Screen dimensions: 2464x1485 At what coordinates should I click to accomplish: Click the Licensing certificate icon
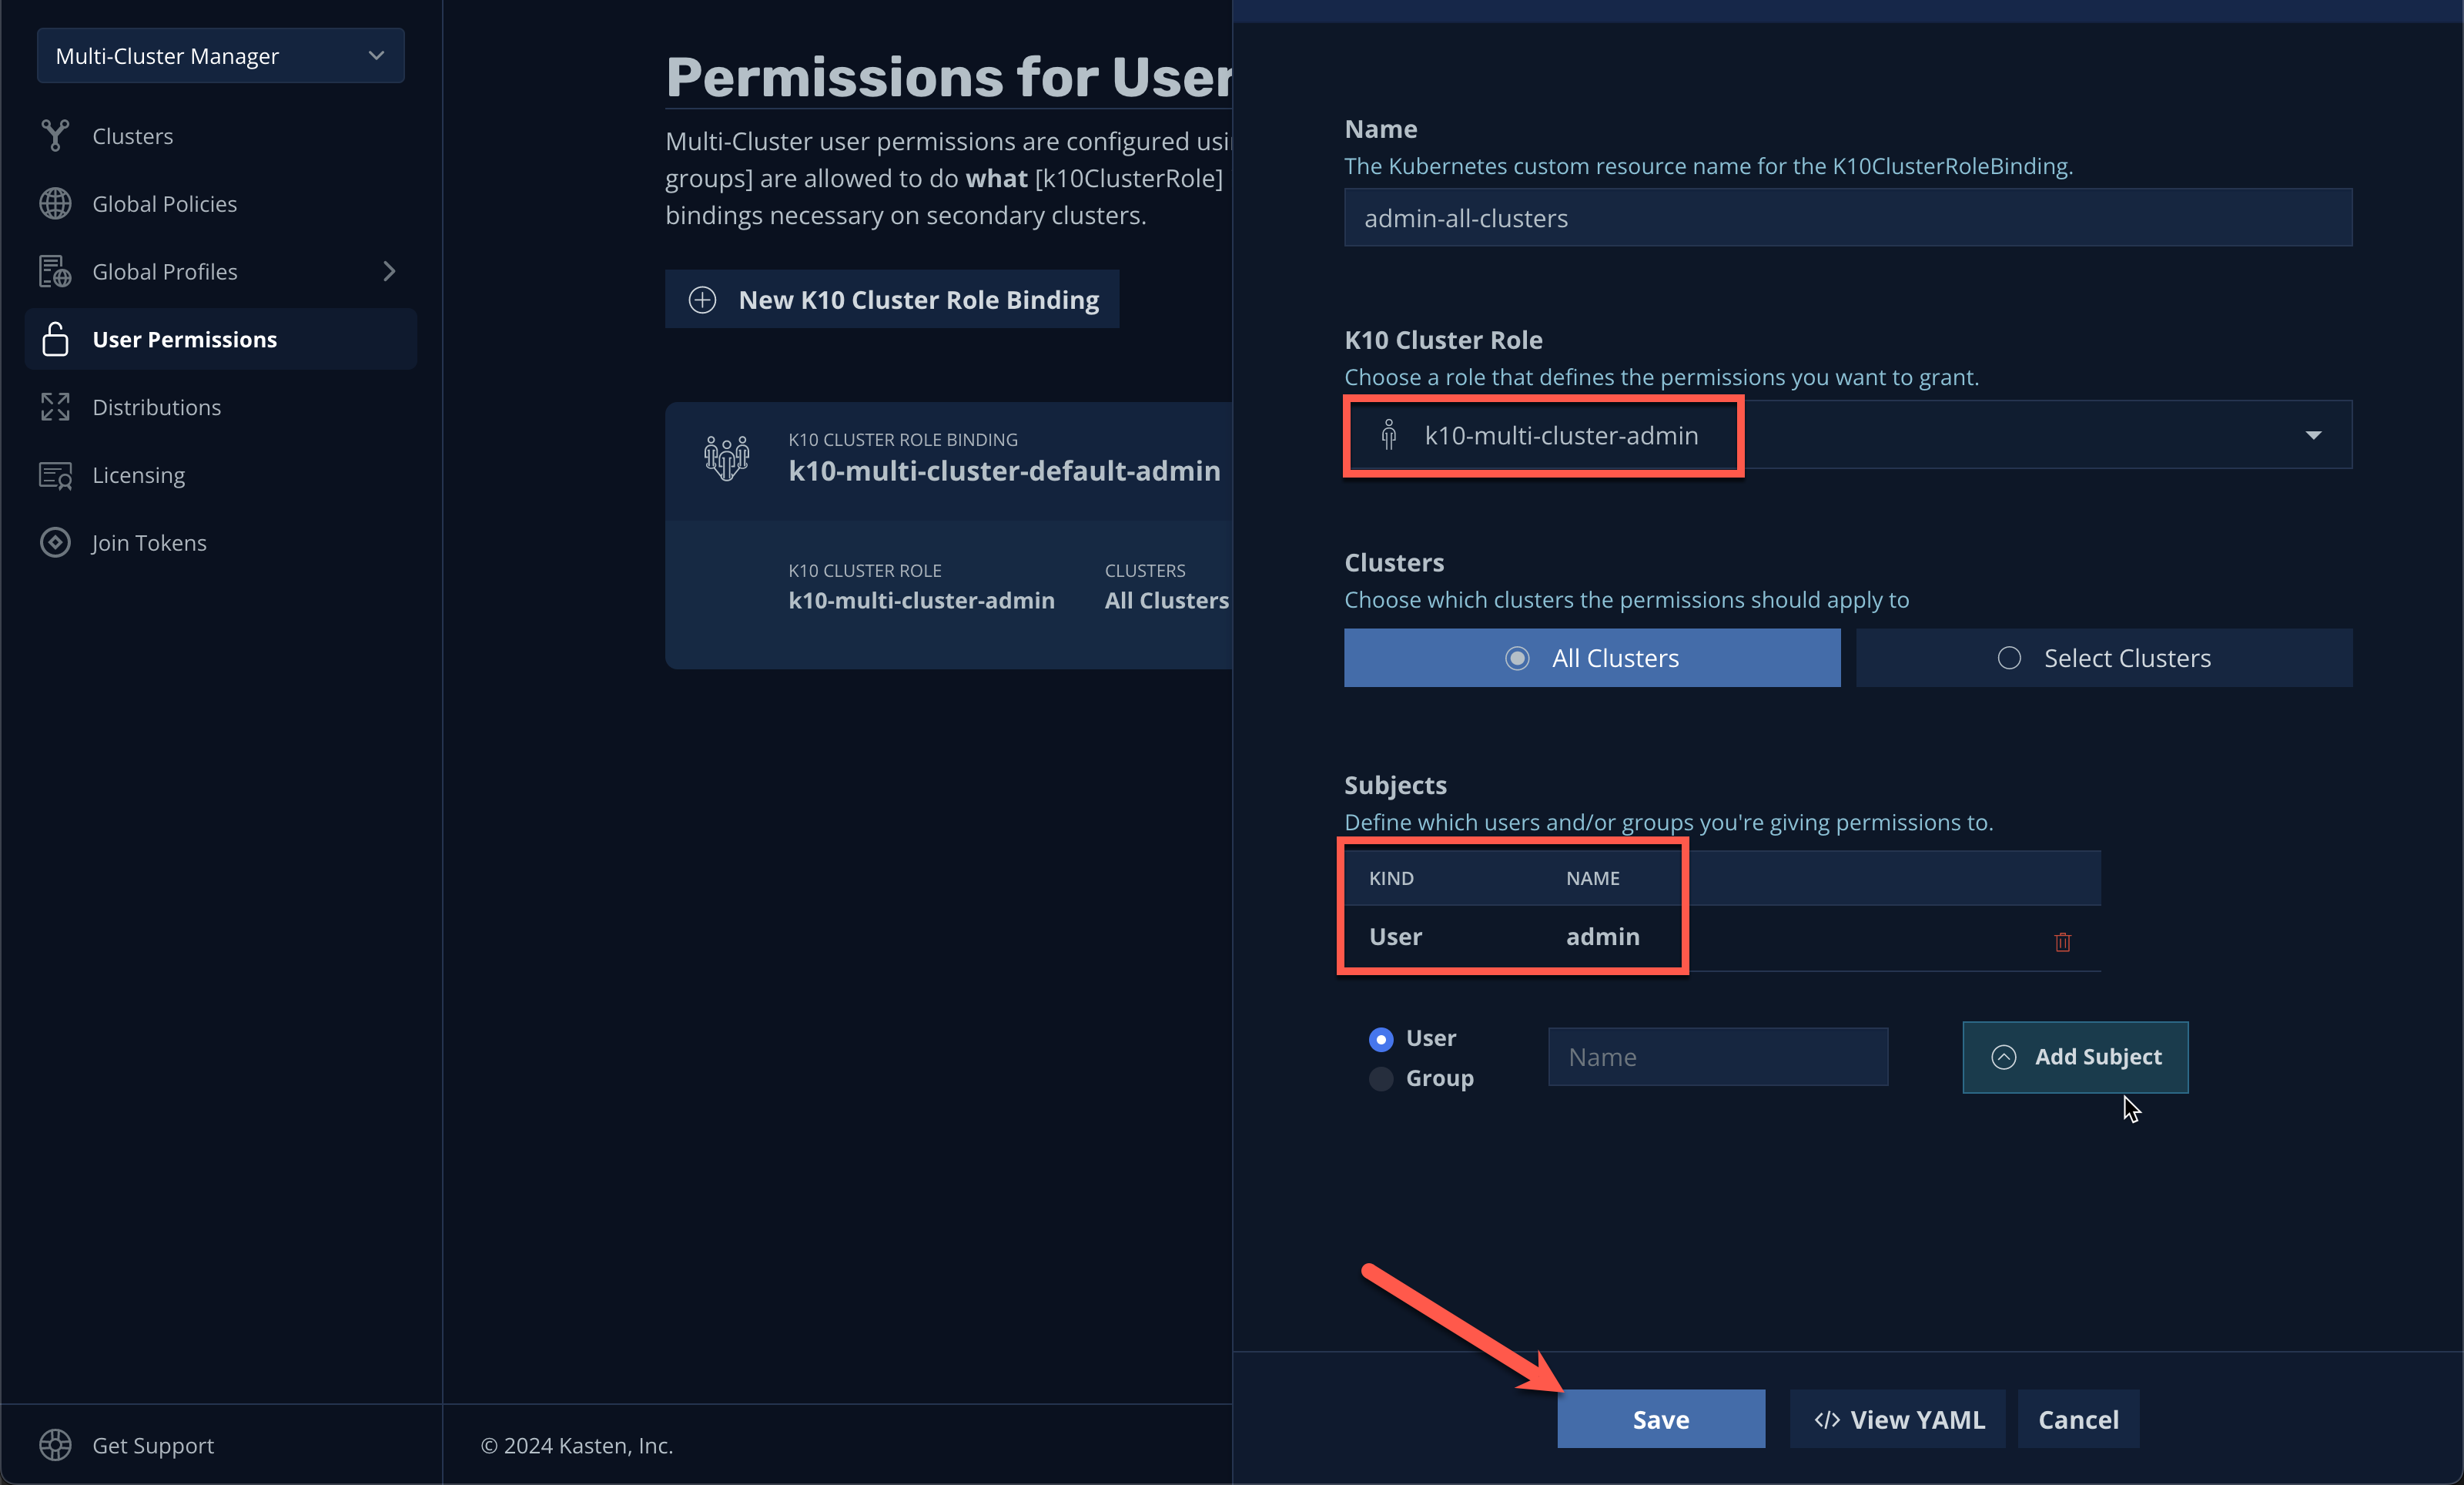tap(55, 475)
